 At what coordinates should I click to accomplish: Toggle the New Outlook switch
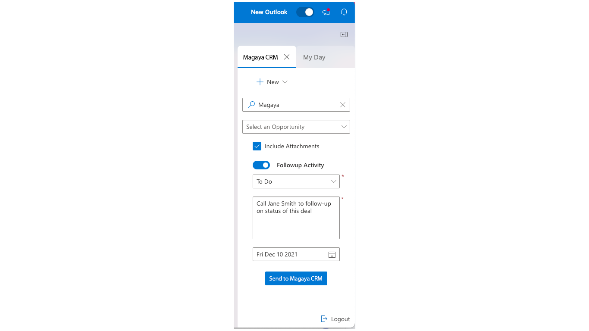(305, 12)
